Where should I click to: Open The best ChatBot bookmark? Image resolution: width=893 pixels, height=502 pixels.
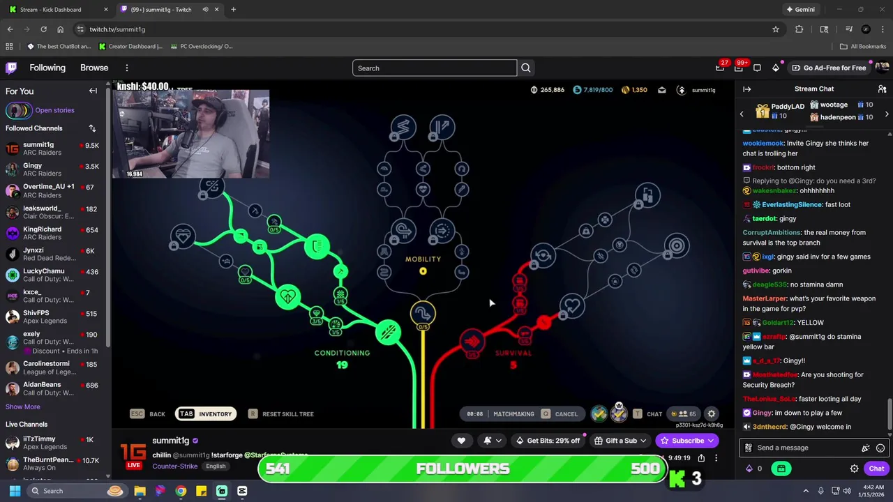(x=59, y=47)
